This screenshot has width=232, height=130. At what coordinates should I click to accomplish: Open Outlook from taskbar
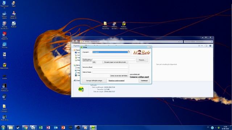(56, 127)
